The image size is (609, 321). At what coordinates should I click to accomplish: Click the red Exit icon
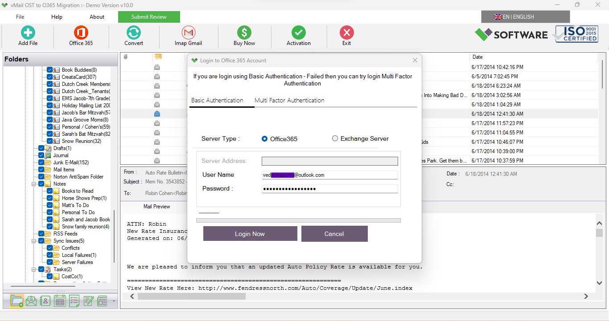(346, 33)
